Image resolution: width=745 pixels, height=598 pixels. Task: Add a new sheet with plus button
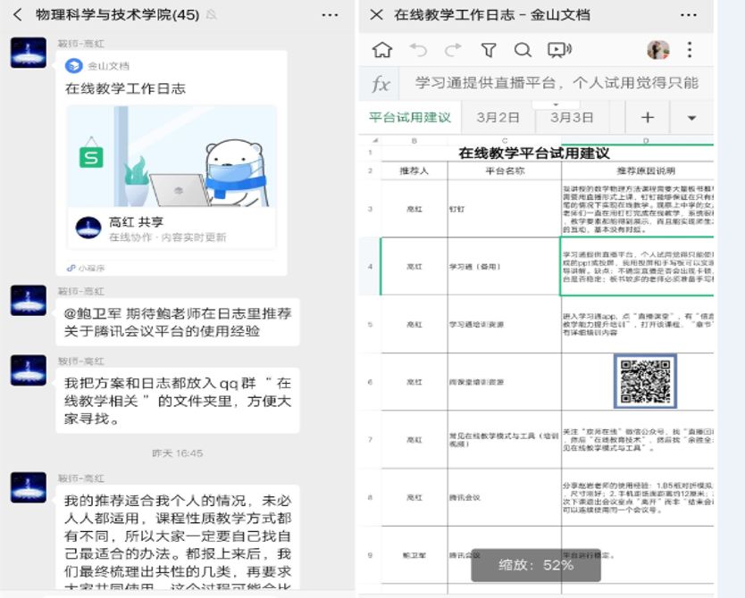tap(648, 118)
